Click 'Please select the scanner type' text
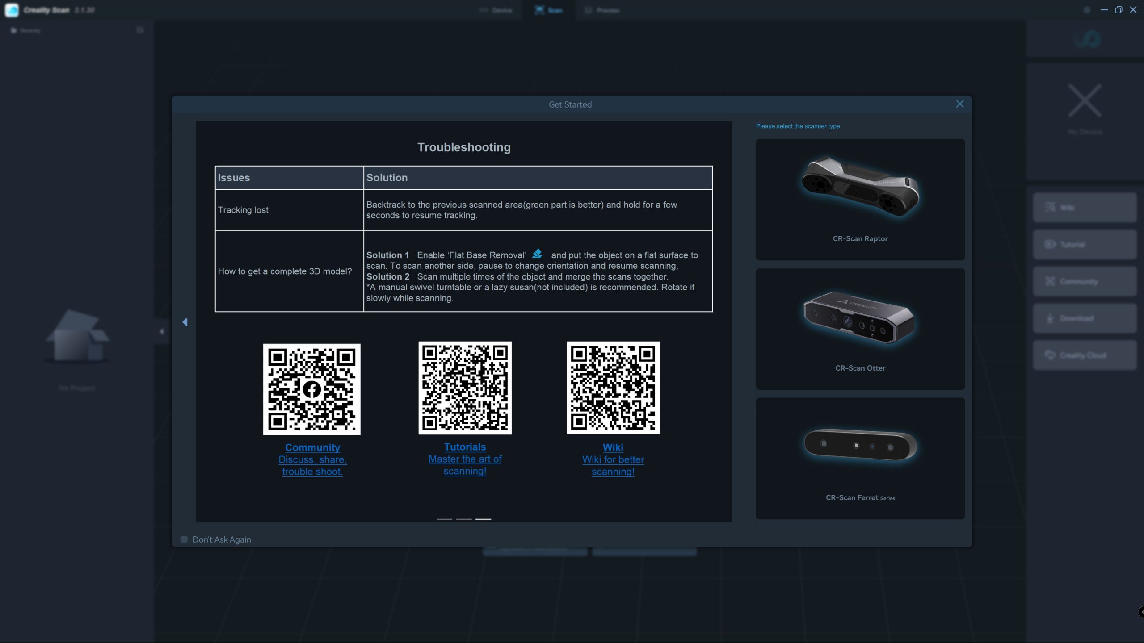 798,126
